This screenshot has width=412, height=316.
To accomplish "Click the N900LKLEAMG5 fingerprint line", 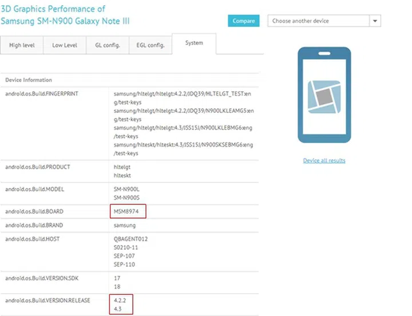I will (184, 115).
